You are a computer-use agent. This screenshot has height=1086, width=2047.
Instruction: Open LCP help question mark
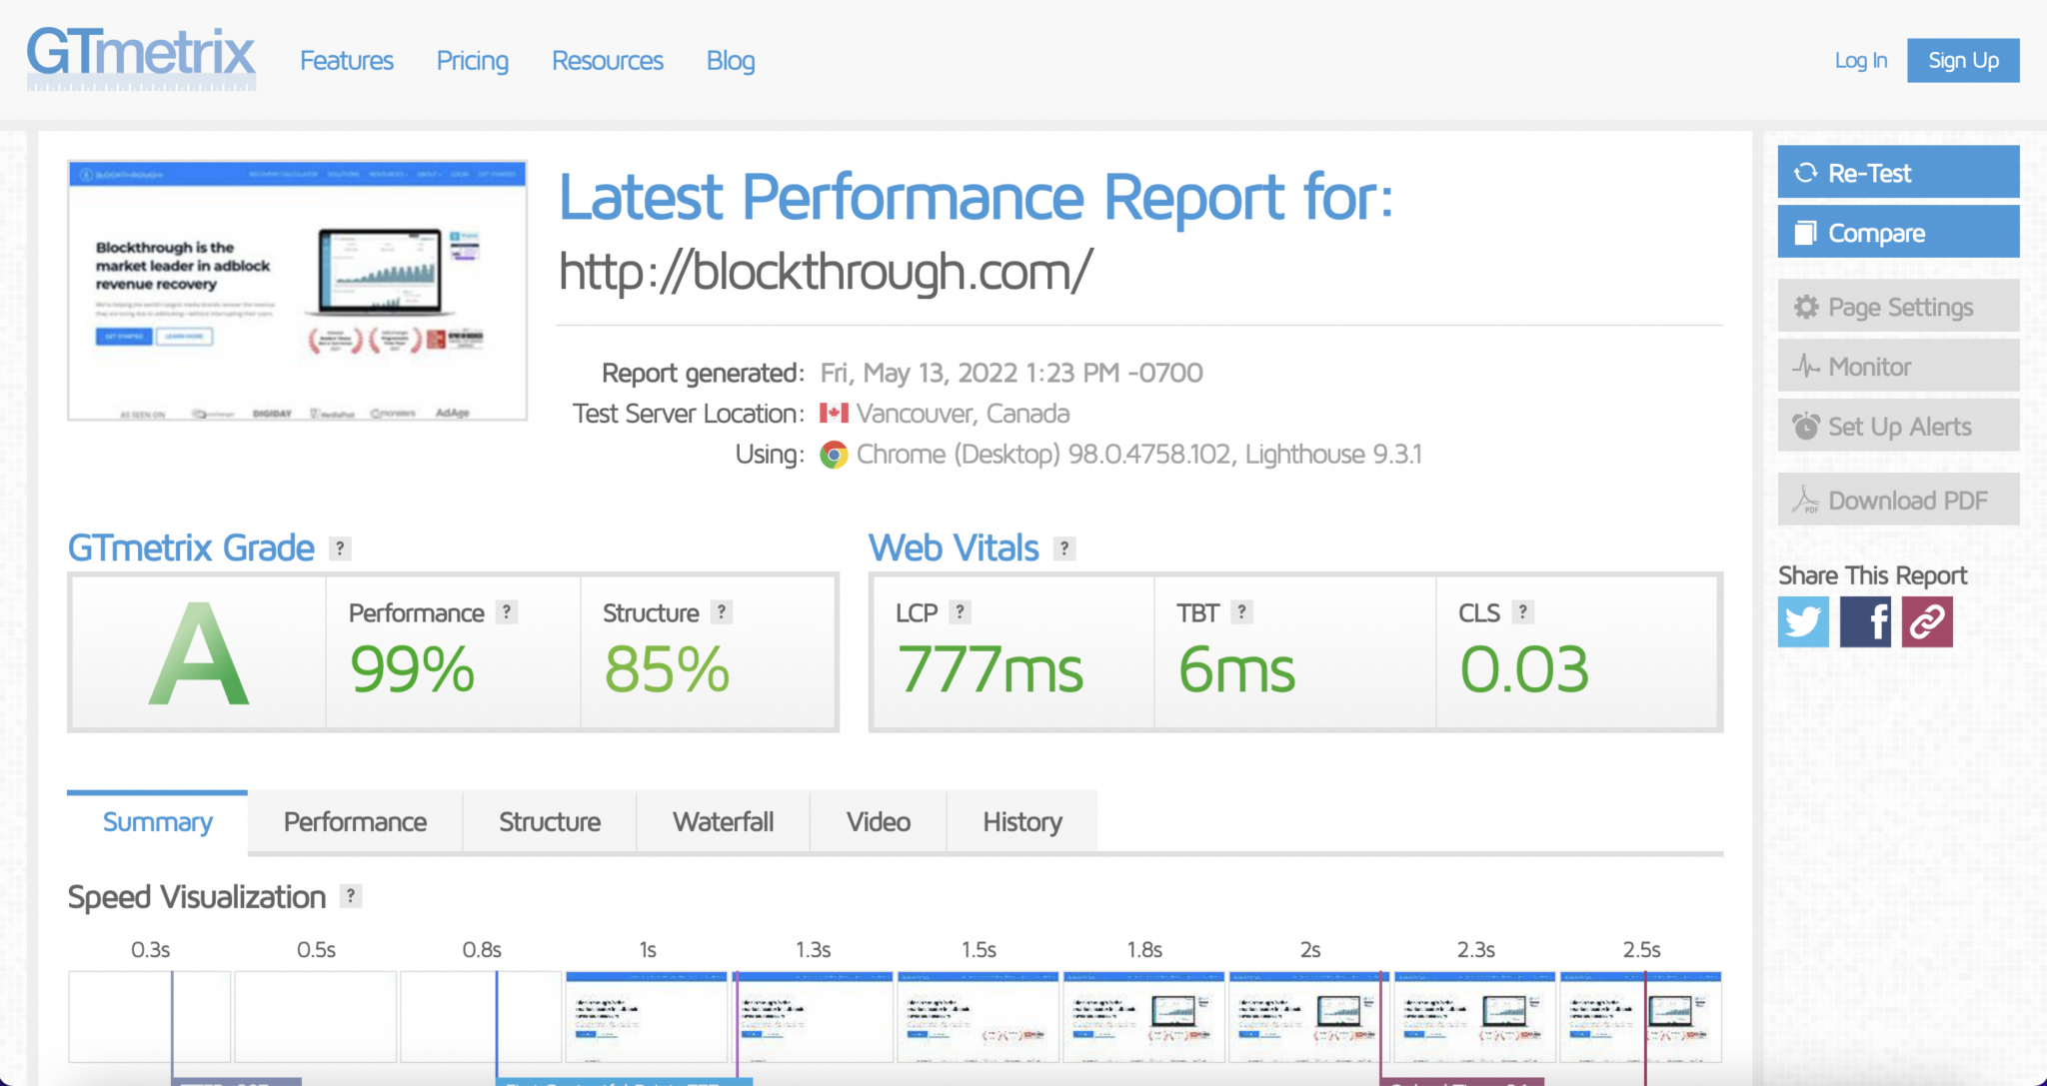(x=960, y=612)
